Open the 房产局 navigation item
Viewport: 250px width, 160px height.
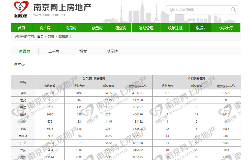pos(45,28)
